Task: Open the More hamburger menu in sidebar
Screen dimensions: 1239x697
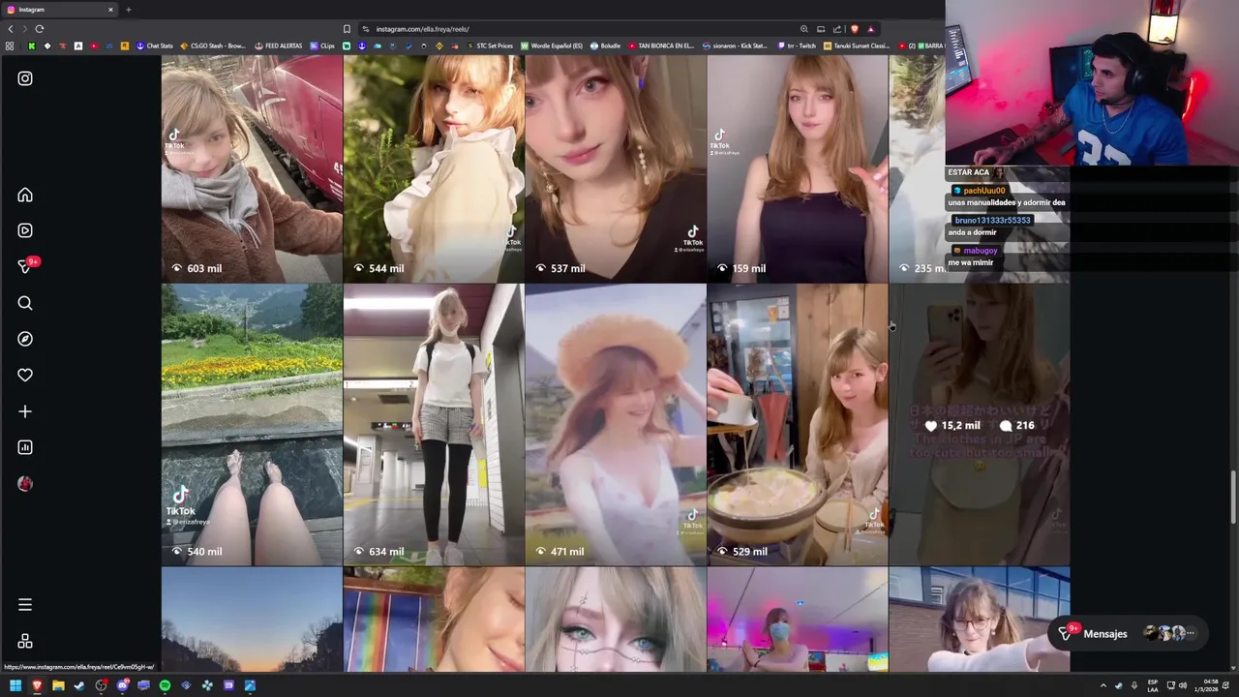Action: [x=25, y=605]
